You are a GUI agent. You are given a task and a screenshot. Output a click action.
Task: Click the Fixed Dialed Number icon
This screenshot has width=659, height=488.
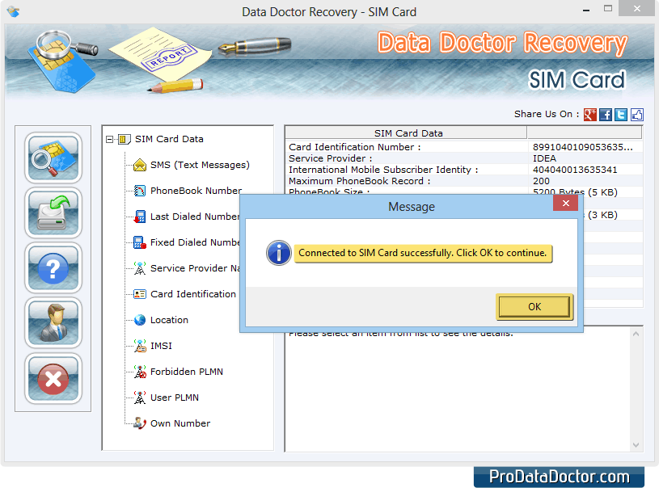pyautogui.click(x=140, y=242)
